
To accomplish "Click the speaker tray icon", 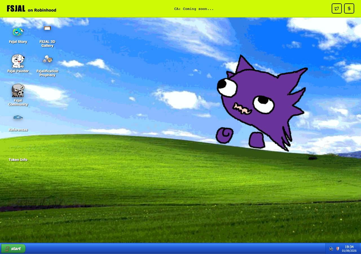I will [331, 249].
